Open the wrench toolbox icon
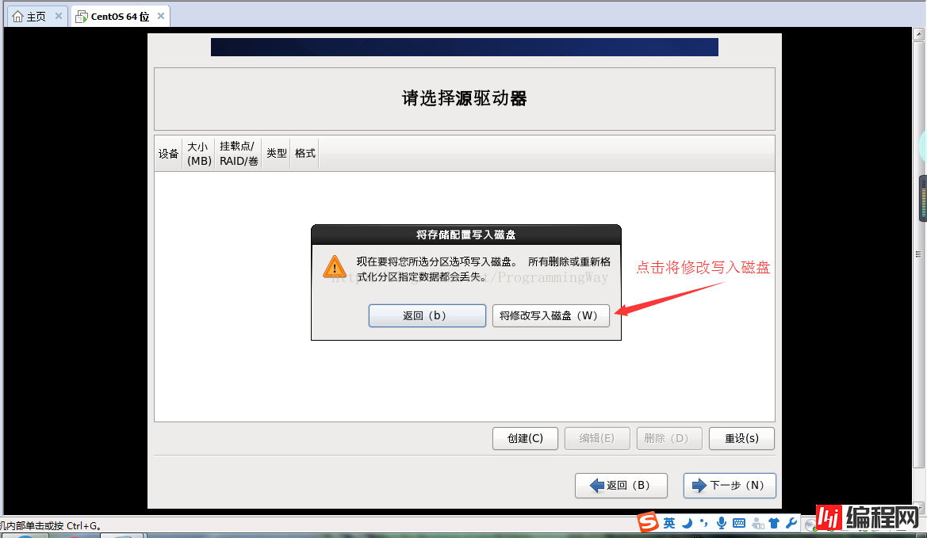The height and width of the screenshot is (538, 927). coord(791,523)
